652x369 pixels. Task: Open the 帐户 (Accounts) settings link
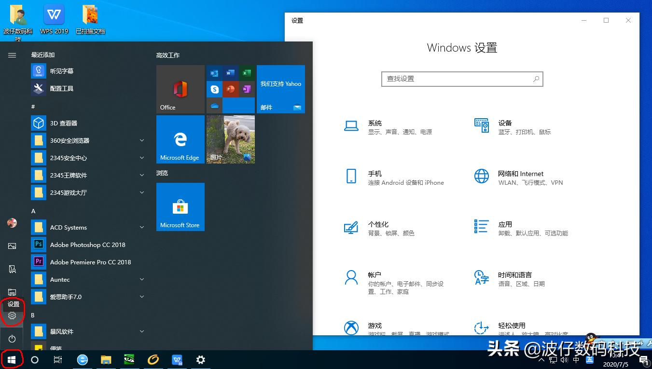click(375, 274)
